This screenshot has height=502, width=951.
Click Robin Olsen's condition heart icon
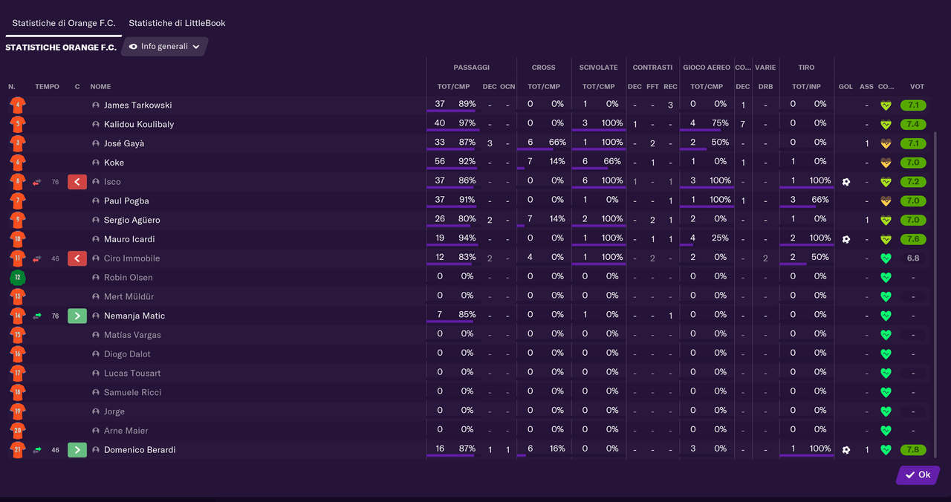pos(886,278)
